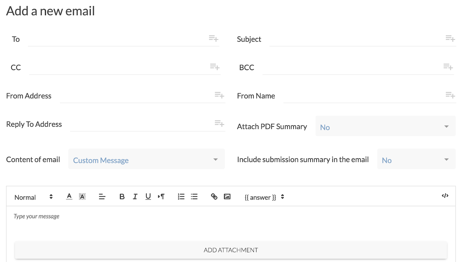Open the Normal paragraph style selector

[33, 197]
